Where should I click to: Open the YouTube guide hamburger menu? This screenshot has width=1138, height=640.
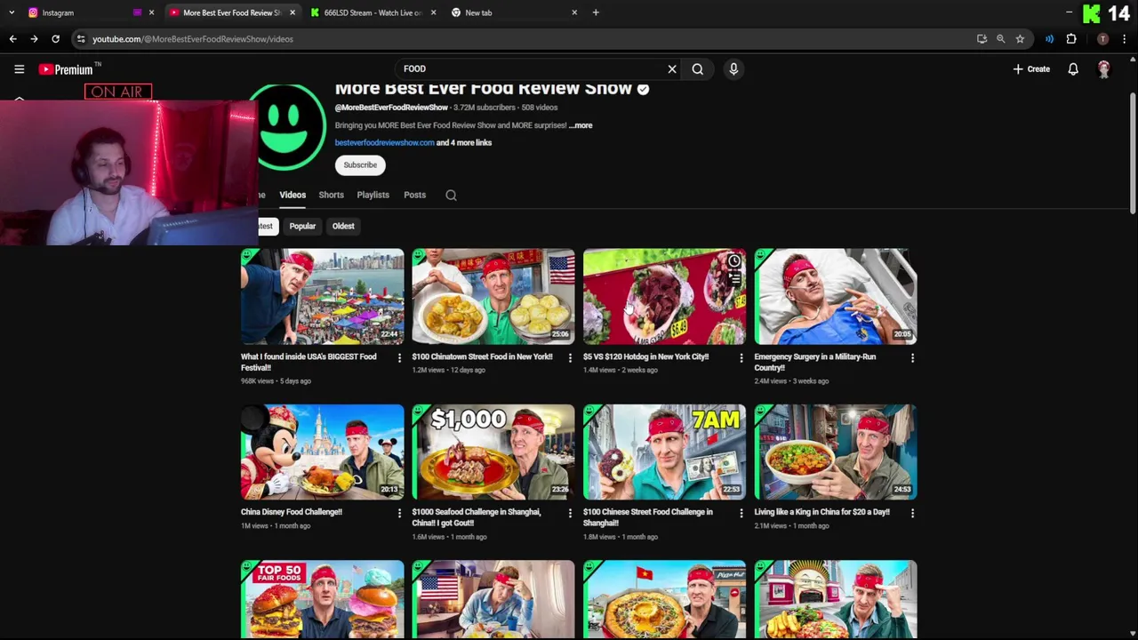coord(19,68)
